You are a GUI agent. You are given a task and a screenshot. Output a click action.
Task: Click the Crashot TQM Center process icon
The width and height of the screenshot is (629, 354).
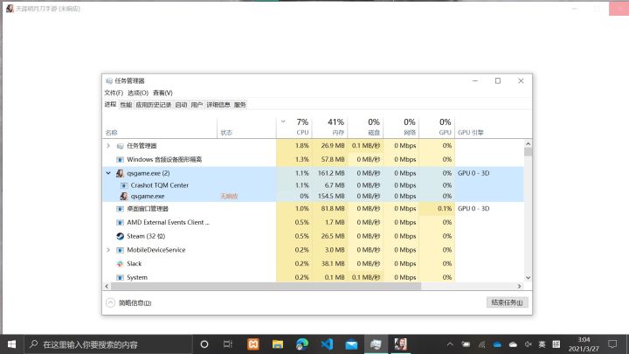(124, 185)
